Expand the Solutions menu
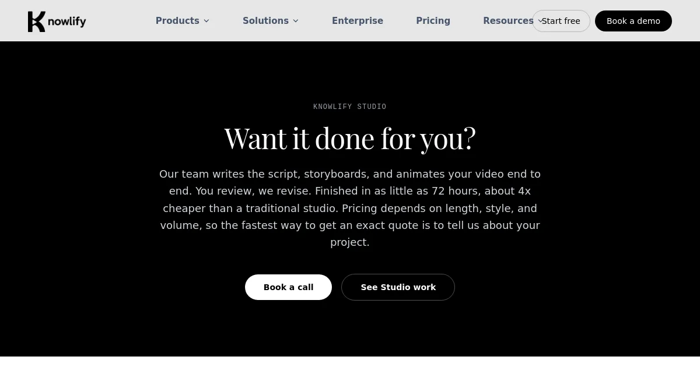Viewport: 700px width, 367px height. [271, 21]
